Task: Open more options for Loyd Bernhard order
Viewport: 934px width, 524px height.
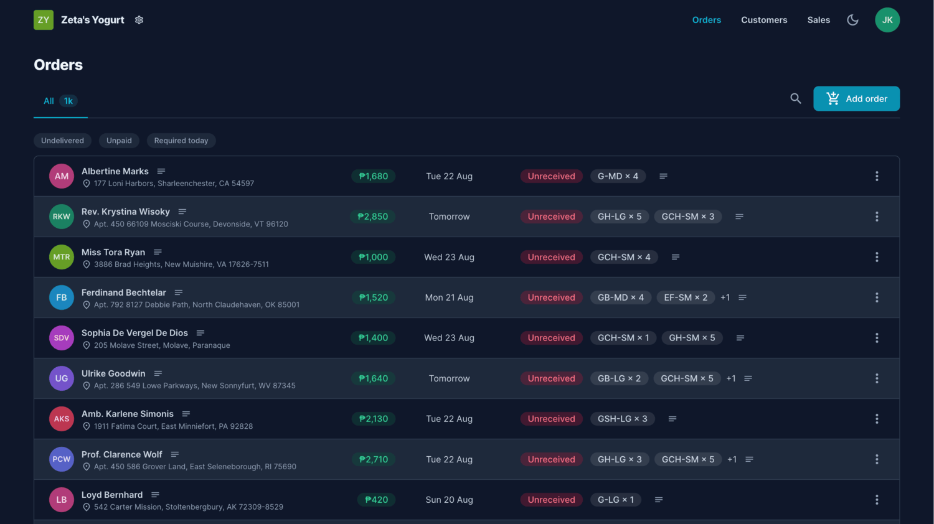Action: tap(877, 500)
